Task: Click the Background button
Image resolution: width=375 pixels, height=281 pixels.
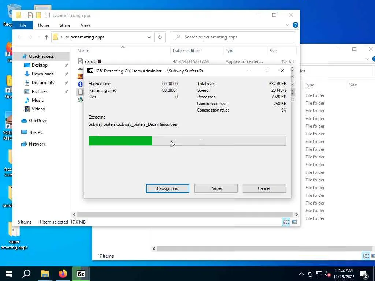Action: (x=167, y=188)
